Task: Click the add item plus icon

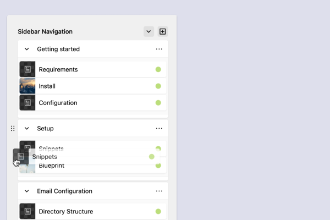Action: pos(162,31)
